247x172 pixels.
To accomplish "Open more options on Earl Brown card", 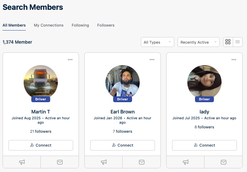I will point(152,60).
